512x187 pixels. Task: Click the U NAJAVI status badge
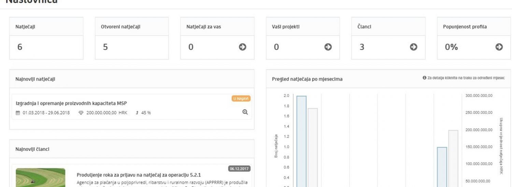[242, 99]
